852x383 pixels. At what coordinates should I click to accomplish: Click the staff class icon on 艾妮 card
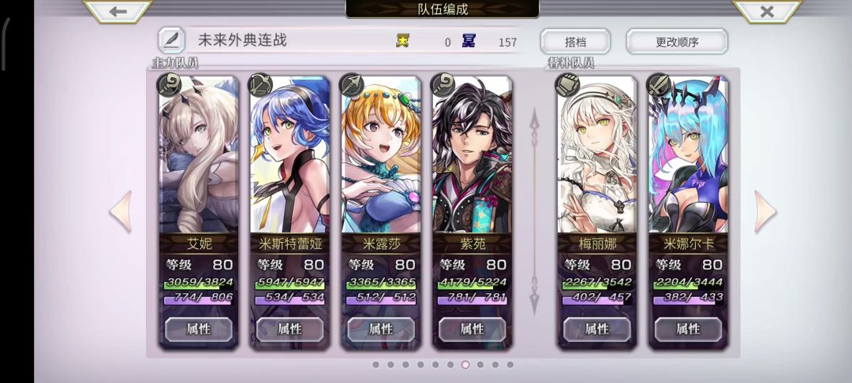tap(169, 85)
